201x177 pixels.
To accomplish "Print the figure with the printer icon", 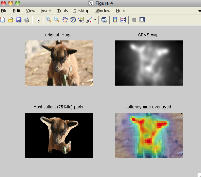I will coord(27,20).
